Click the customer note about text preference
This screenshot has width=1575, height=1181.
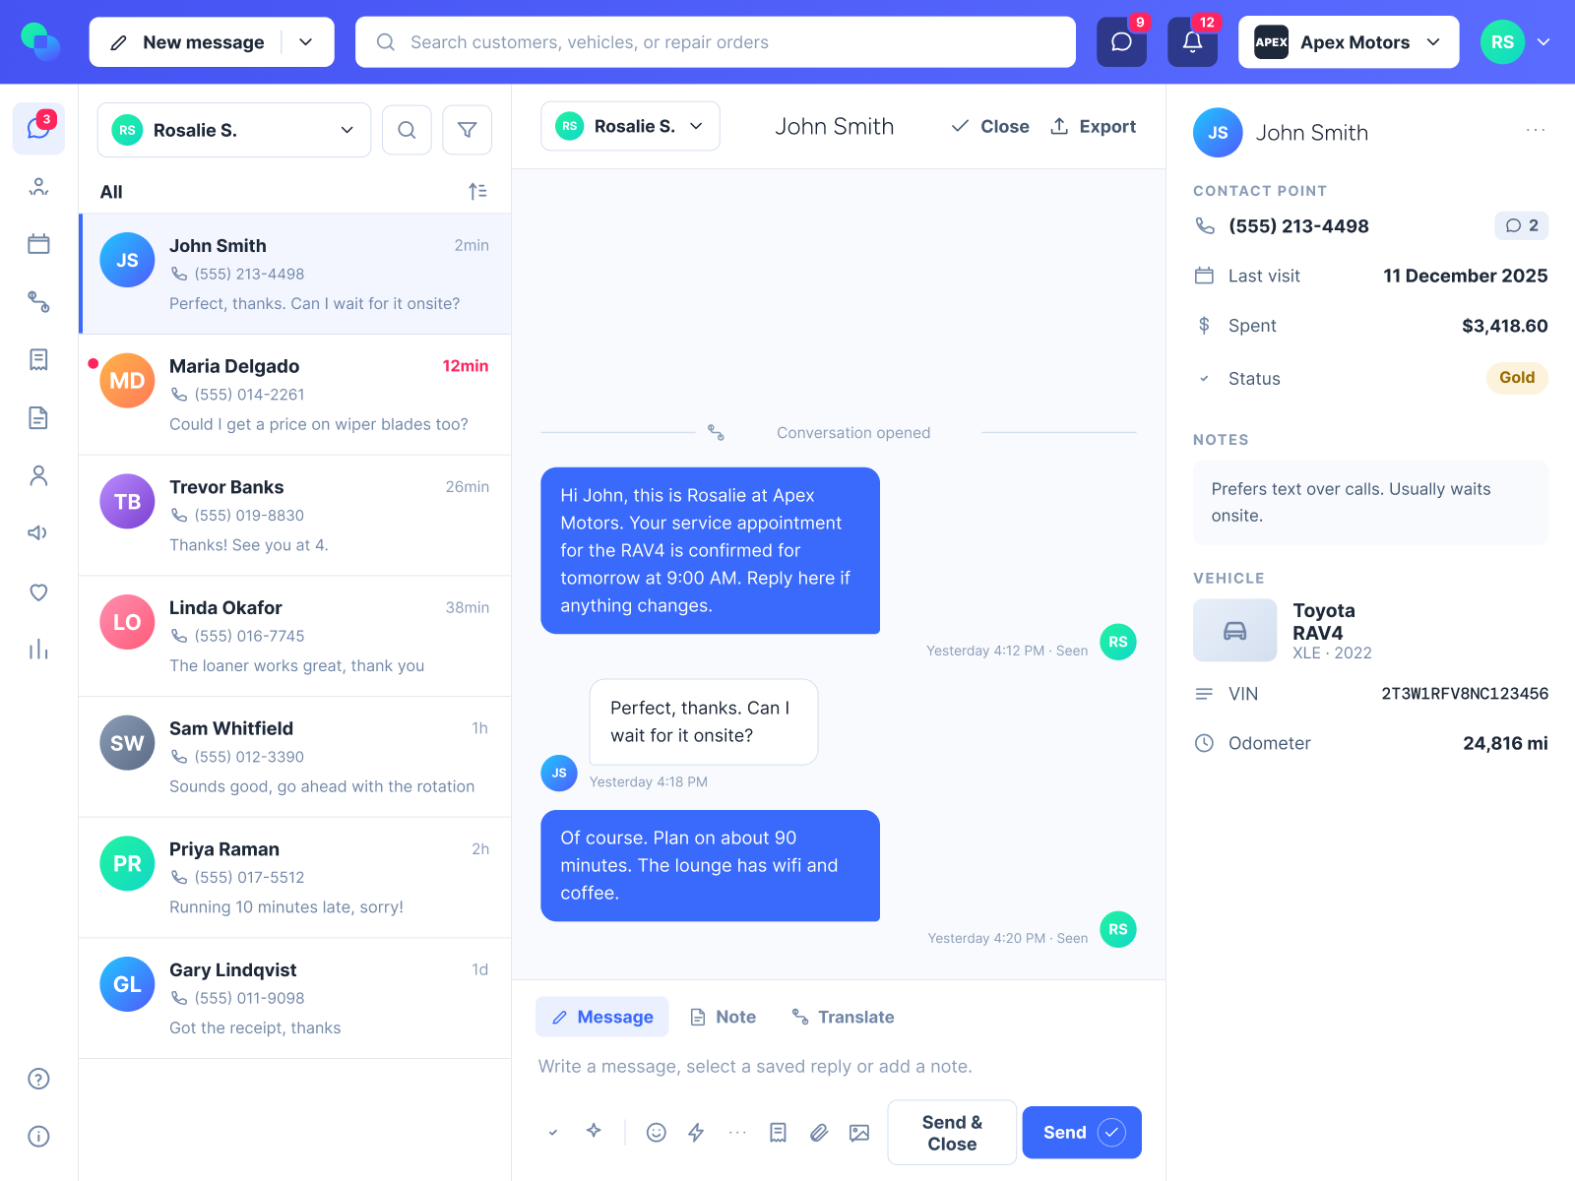(1370, 503)
